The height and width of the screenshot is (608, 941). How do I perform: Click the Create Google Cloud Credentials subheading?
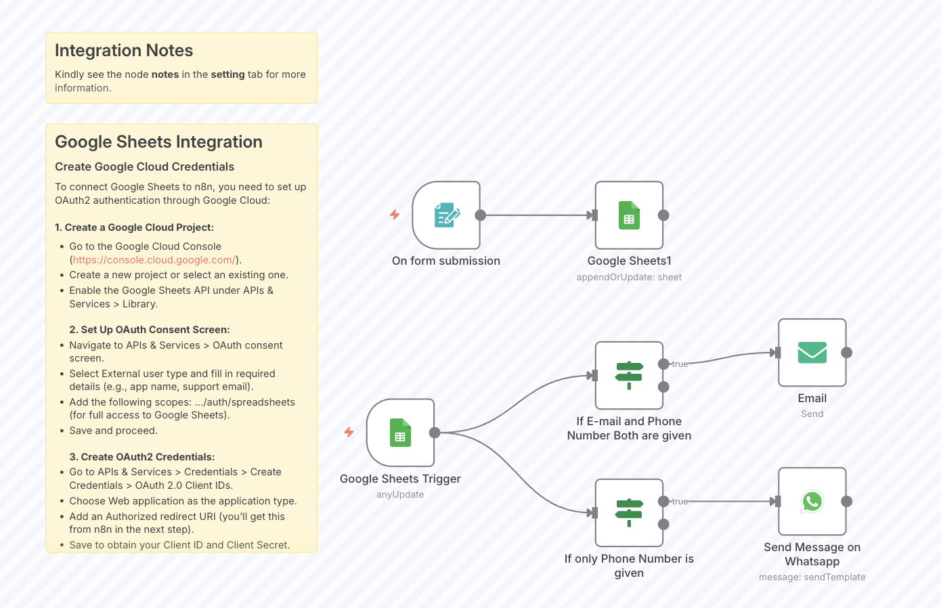[144, 167]
